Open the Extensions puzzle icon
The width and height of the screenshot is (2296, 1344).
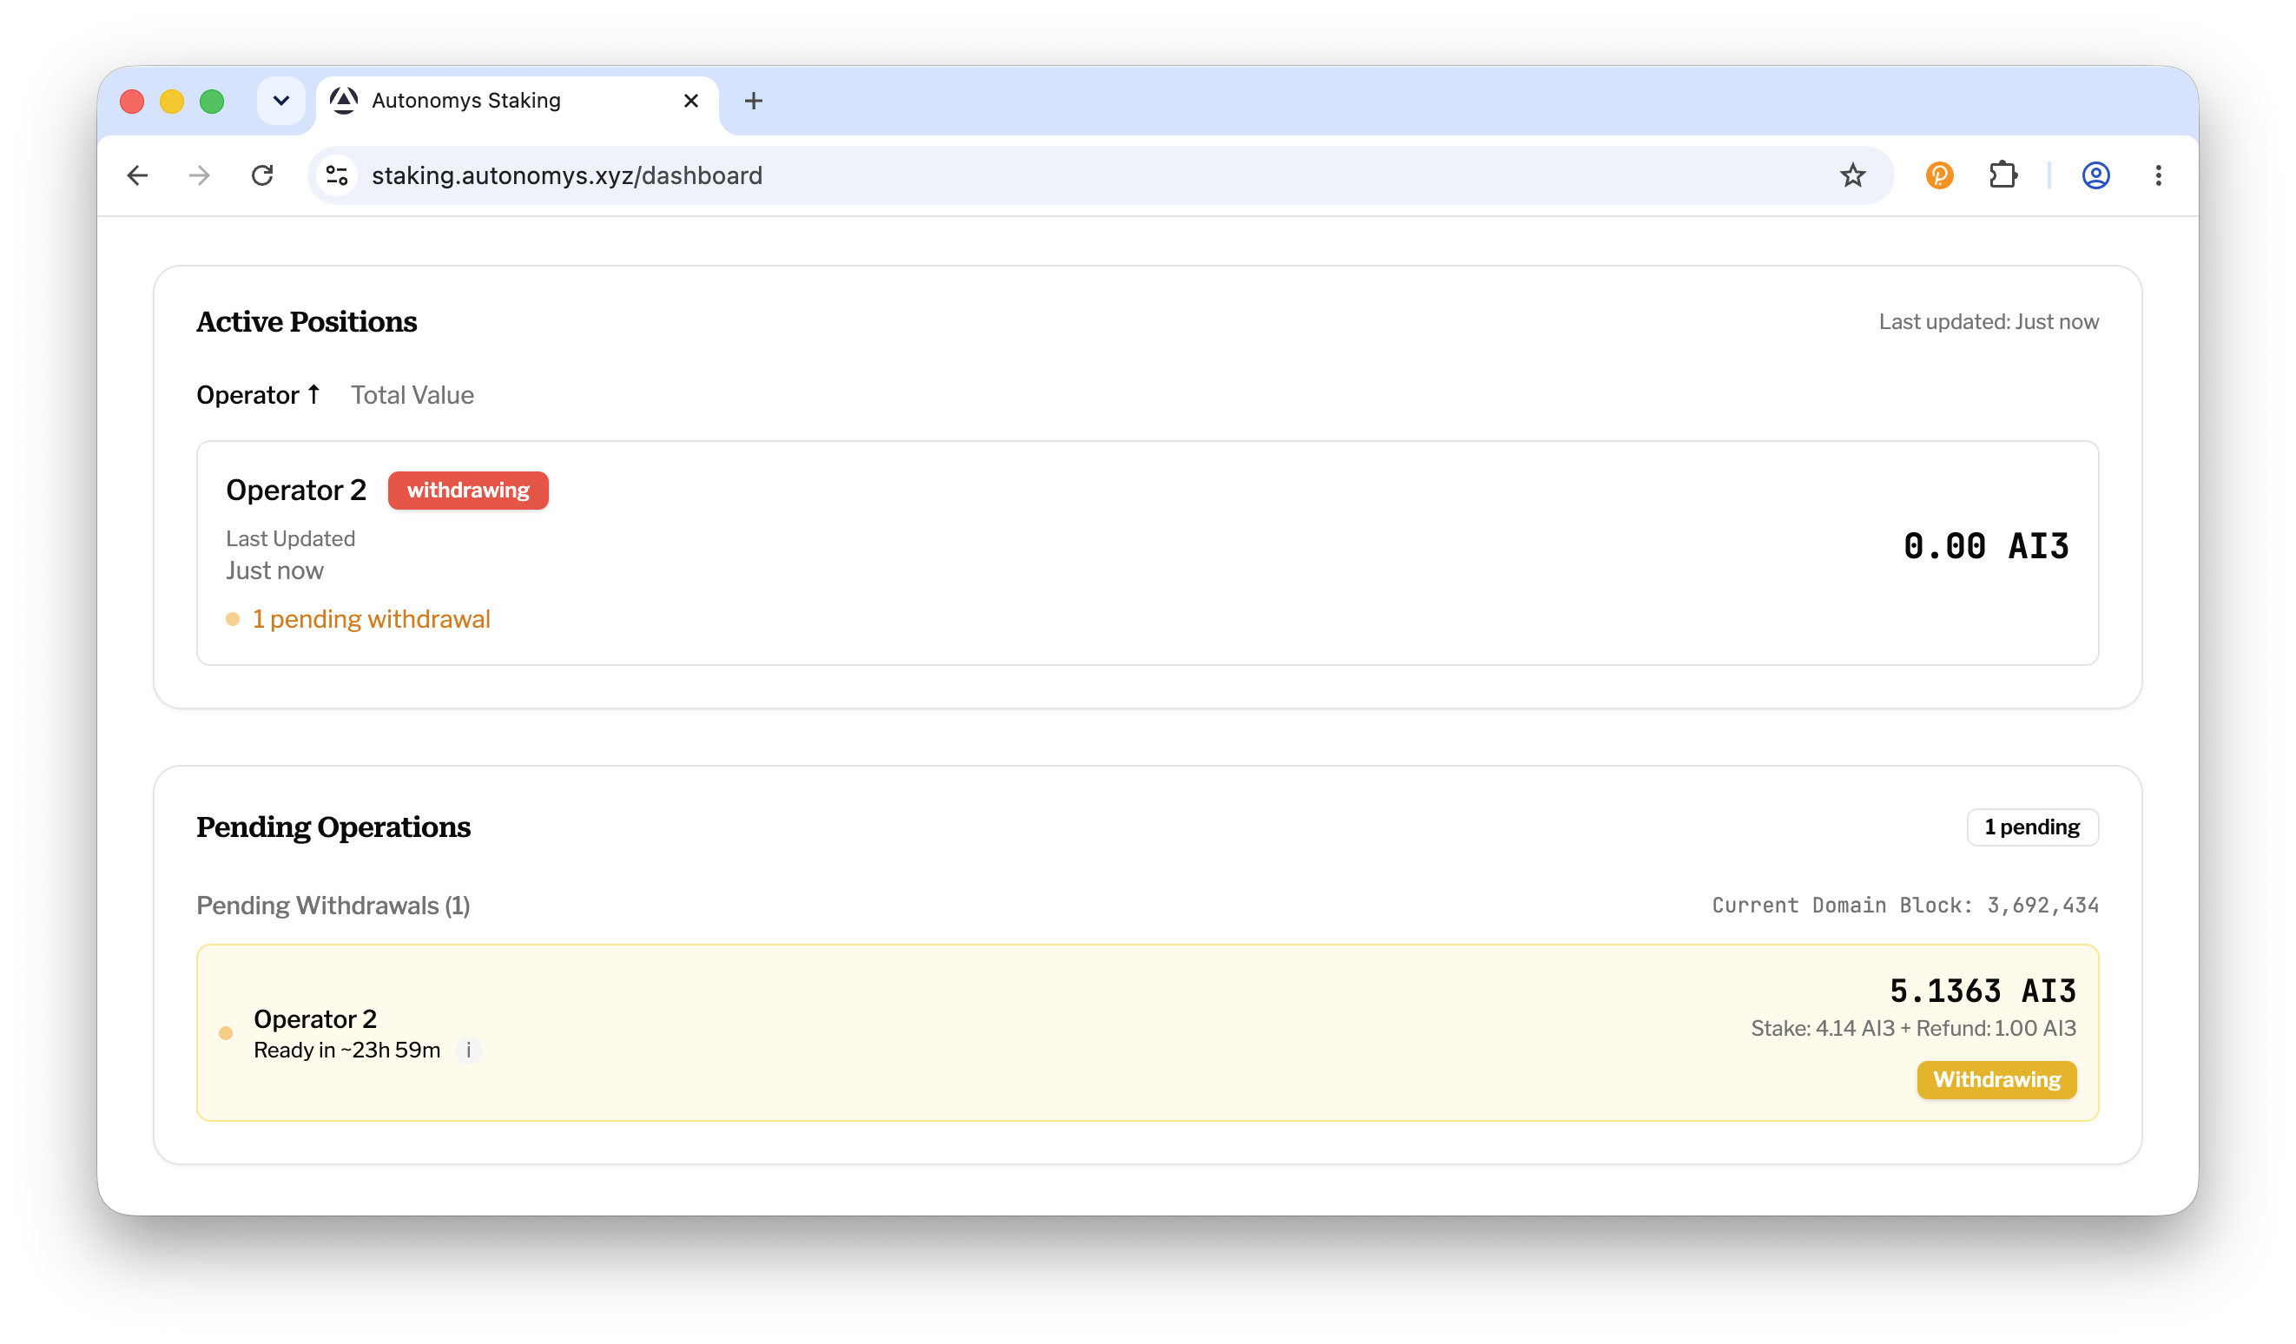tap(2002, 175)
